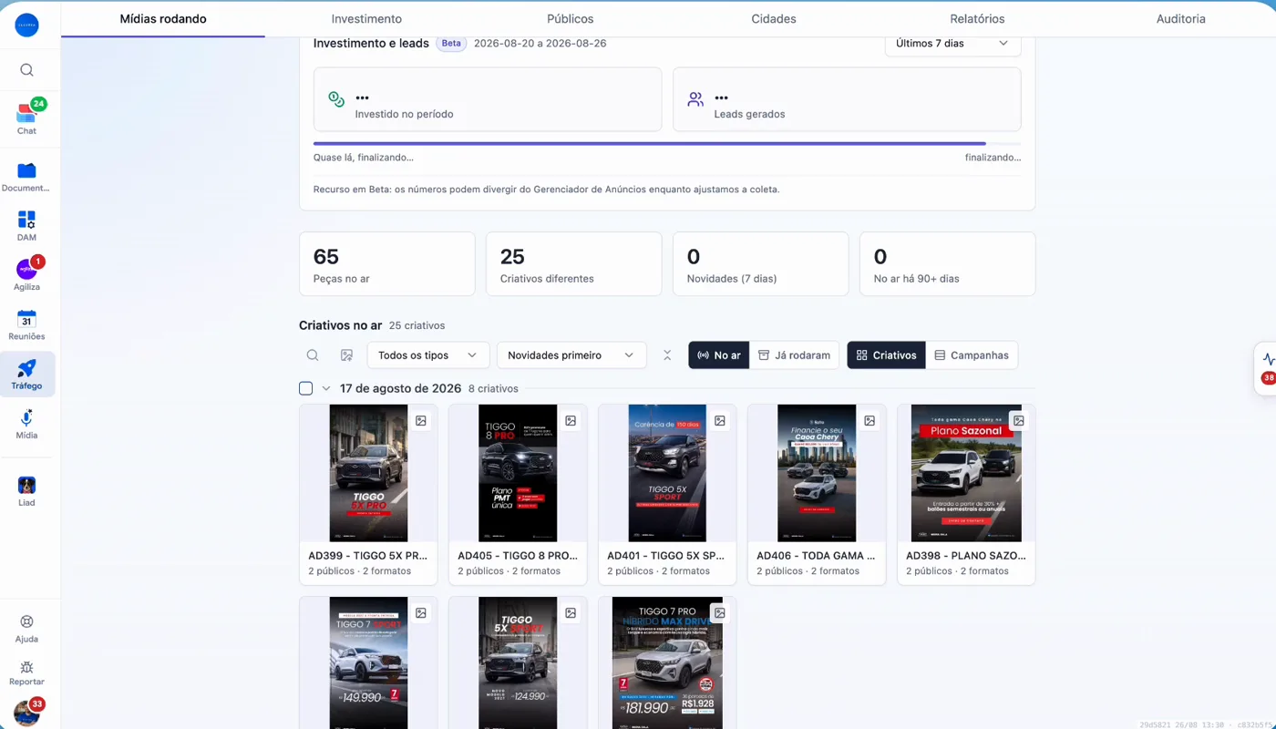Image resolution: width=1276 pixels, height=729 pixels.
Task: Open the Auditoria tab
Action: tap(1181, 19)
